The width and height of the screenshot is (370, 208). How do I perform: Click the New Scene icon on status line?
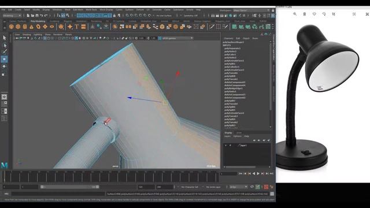(x=28, y=16)
